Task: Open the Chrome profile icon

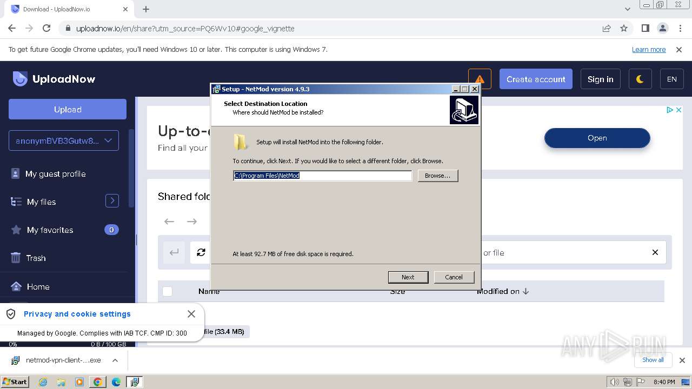Action: (662, 28)
